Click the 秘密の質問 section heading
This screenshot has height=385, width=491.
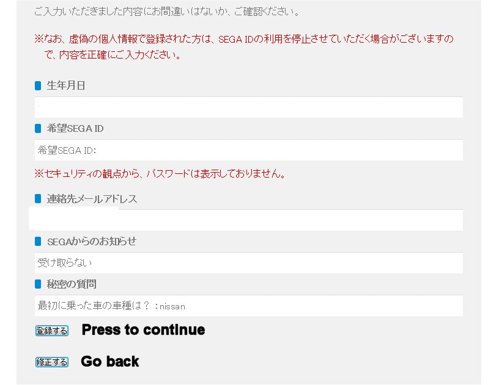tap(72, 284)
